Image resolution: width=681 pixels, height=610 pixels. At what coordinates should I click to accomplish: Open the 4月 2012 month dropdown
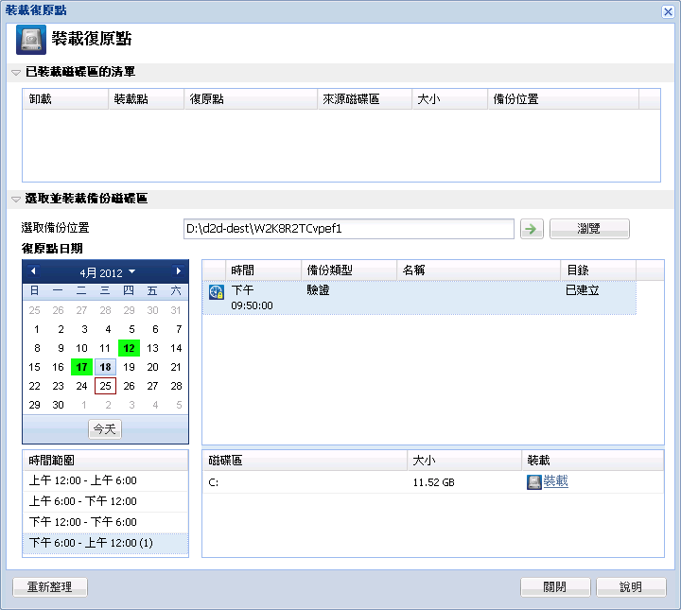107,272
